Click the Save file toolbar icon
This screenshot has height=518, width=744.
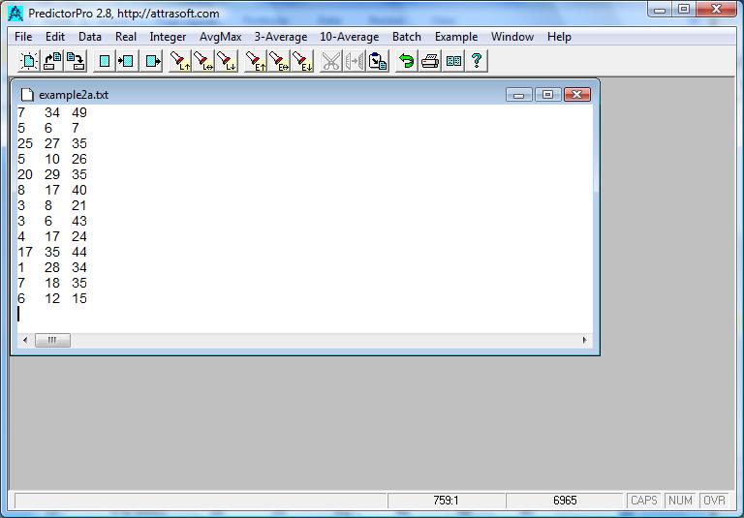coord(76,61)
